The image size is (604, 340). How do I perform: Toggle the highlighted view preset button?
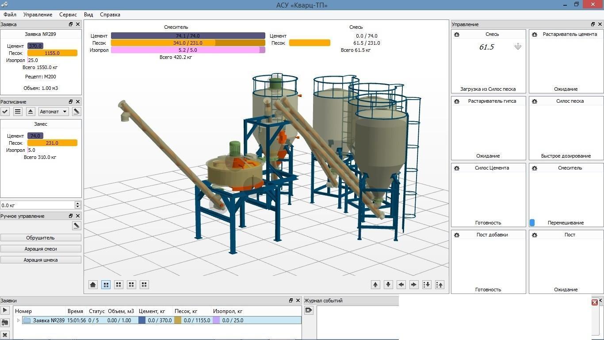106,285
